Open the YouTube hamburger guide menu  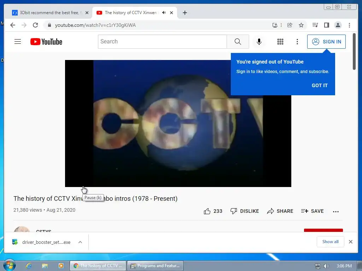tap(18, 42)
